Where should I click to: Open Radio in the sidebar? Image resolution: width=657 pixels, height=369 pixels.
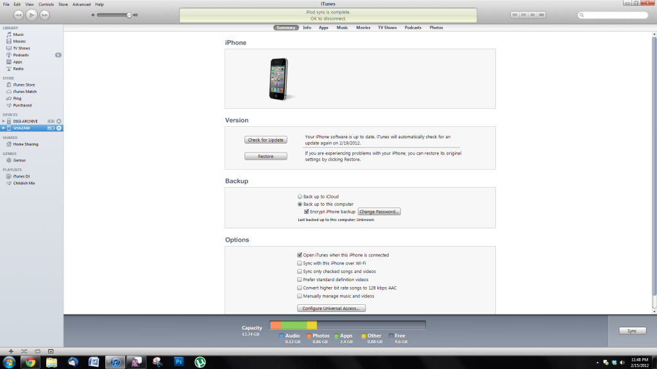point(18,69)
